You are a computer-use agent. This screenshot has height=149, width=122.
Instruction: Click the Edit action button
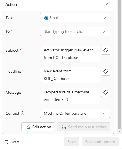(x=38, y=127)
